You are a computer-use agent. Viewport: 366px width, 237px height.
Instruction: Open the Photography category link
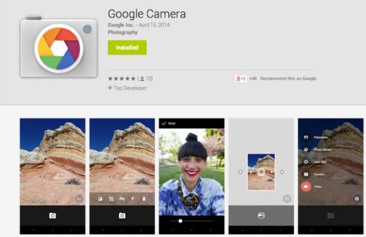(x=123, y=32)
